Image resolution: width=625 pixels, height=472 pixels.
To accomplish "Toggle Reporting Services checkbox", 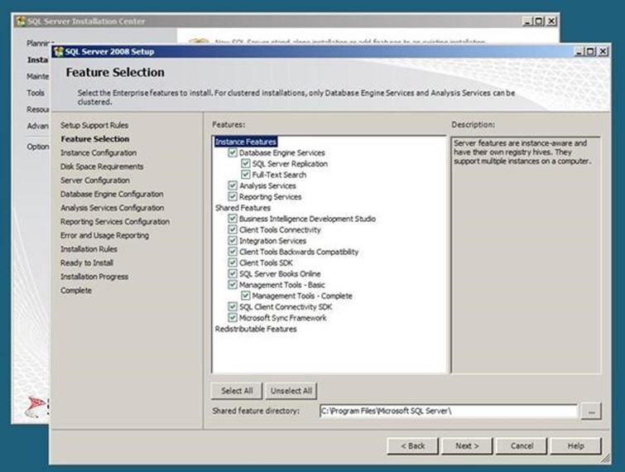I will point(233,196).
